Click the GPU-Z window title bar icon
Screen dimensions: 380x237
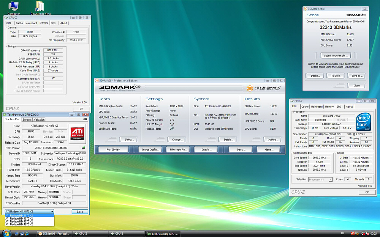pos(4,115)
